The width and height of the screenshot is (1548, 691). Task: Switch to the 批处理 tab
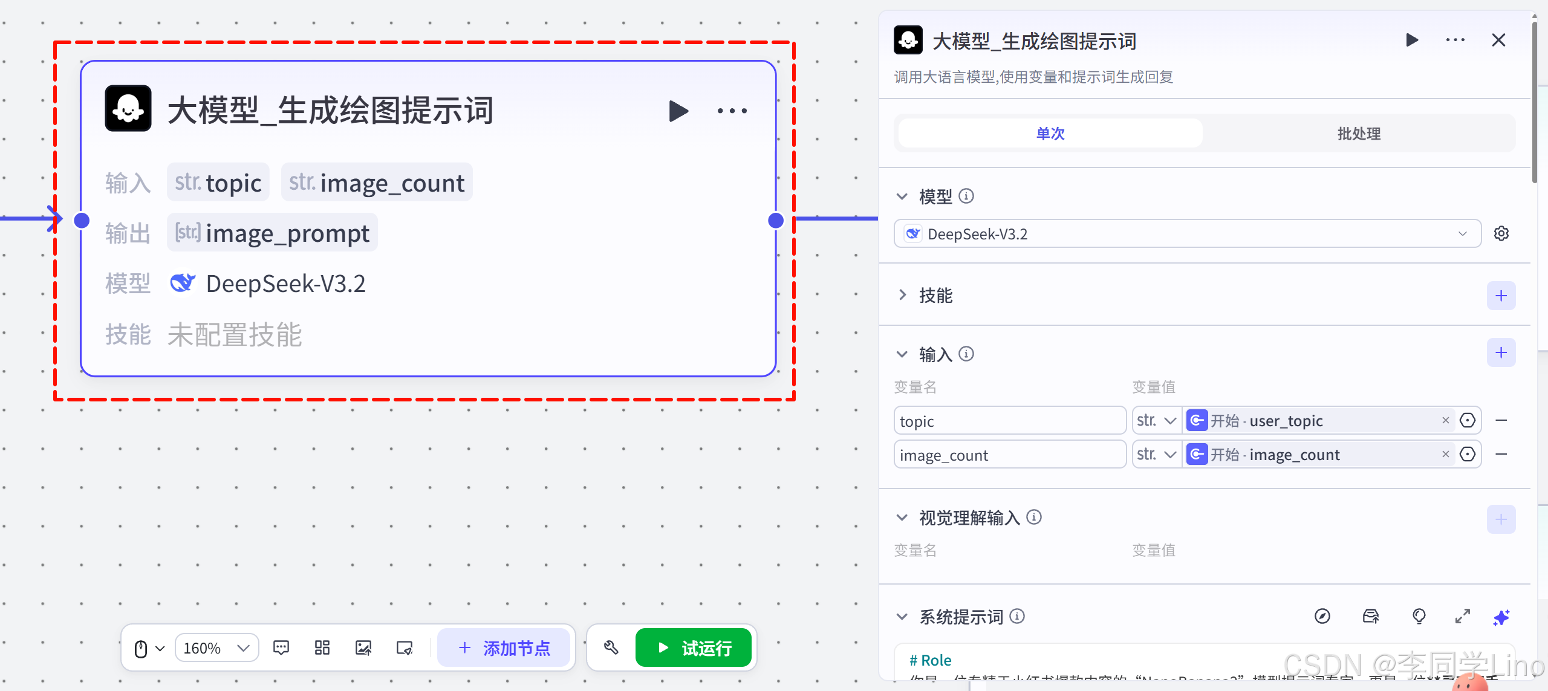pyautogui.click(x=1358, y=134)
